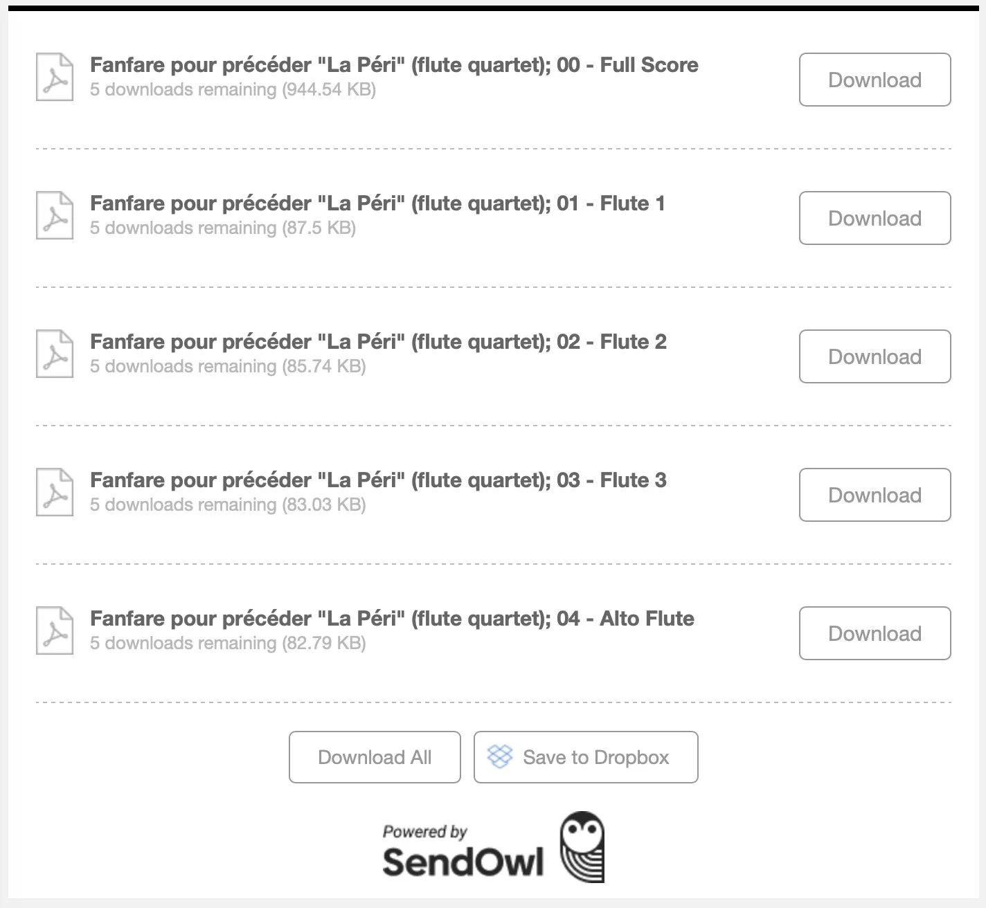Click the PDF icon for Flute 1
This screenshot has width=986, height=908.
(x=55, y=215)
